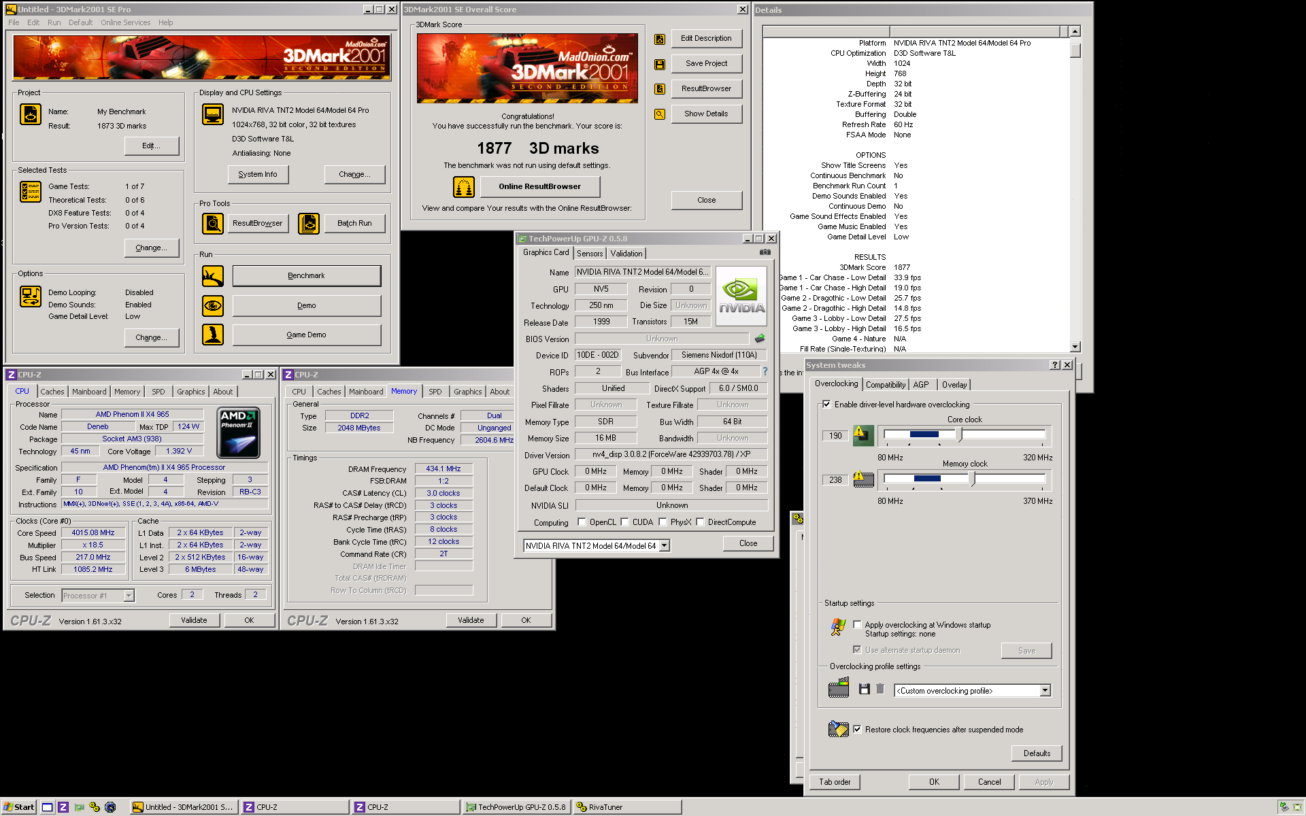Toggle the CUDA checkbox in GPU-Z
Screen dimensions: 1306x816
624,522
